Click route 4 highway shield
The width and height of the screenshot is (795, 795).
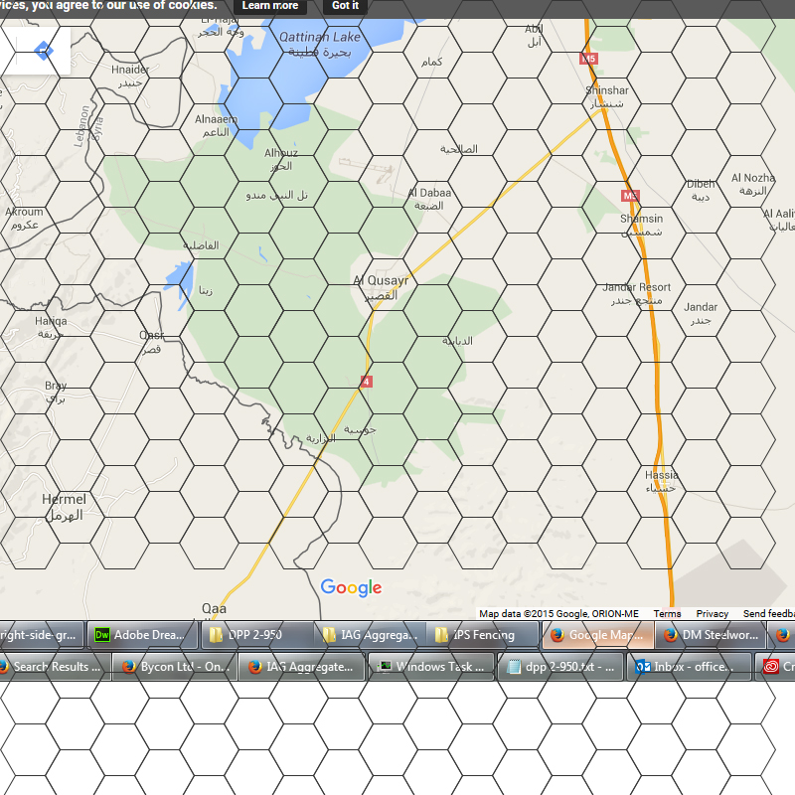pos(366,382)
